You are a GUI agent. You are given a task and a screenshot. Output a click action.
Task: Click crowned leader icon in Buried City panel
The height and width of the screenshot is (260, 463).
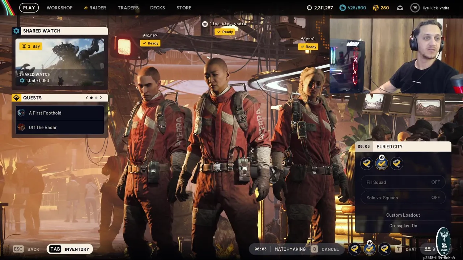point(382,164)
